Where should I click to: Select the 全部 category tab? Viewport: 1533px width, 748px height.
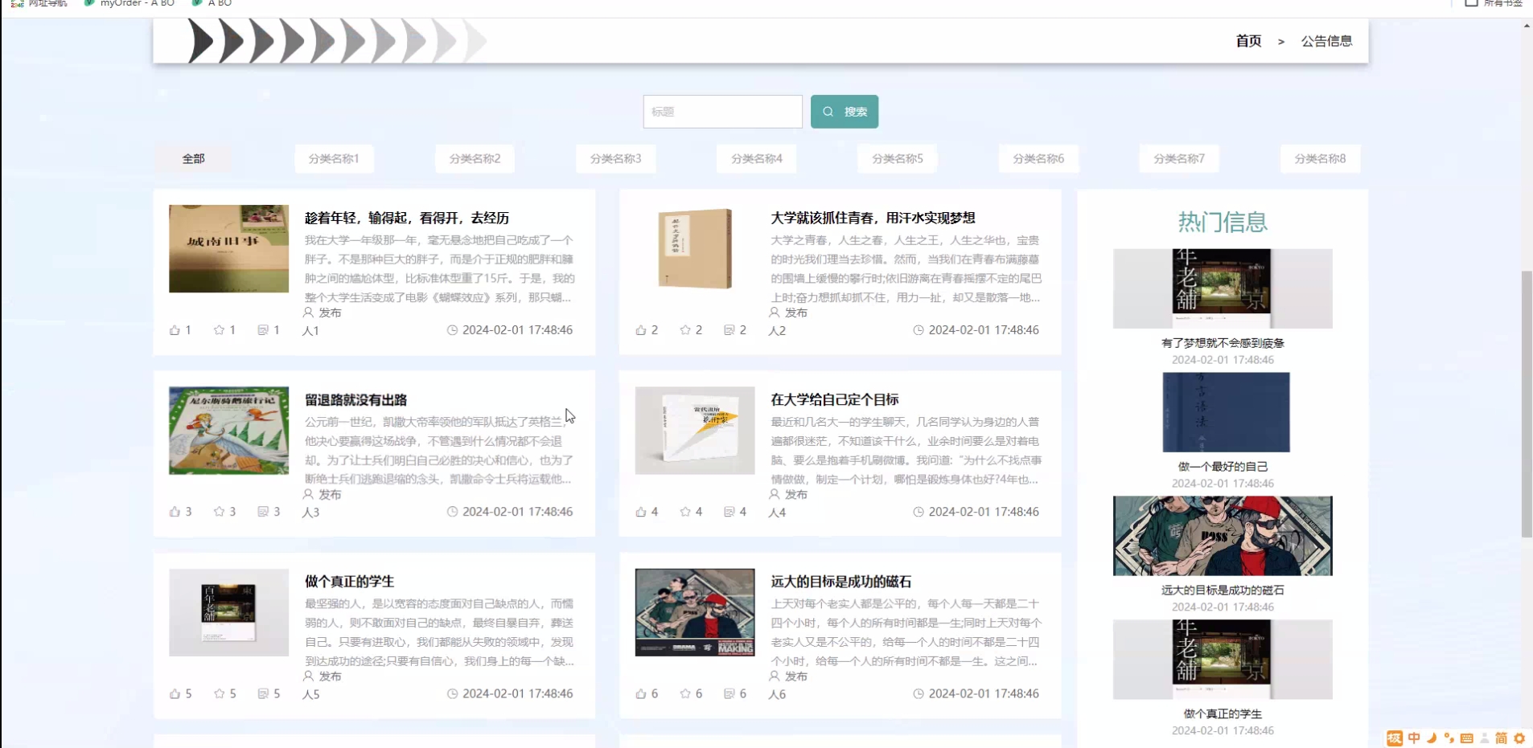click(x=193, y=159)
